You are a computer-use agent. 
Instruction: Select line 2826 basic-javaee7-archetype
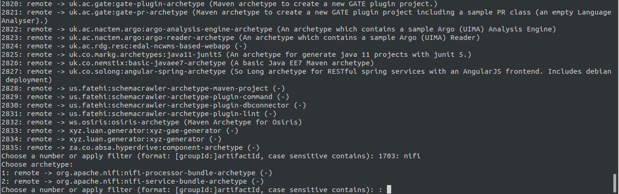pos(187,63)
